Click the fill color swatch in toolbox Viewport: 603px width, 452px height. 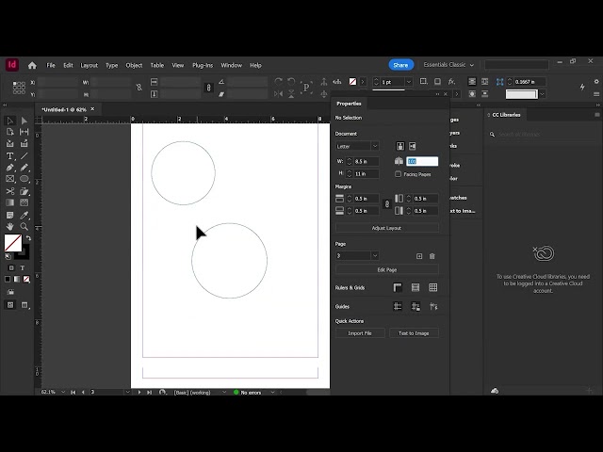12,243
